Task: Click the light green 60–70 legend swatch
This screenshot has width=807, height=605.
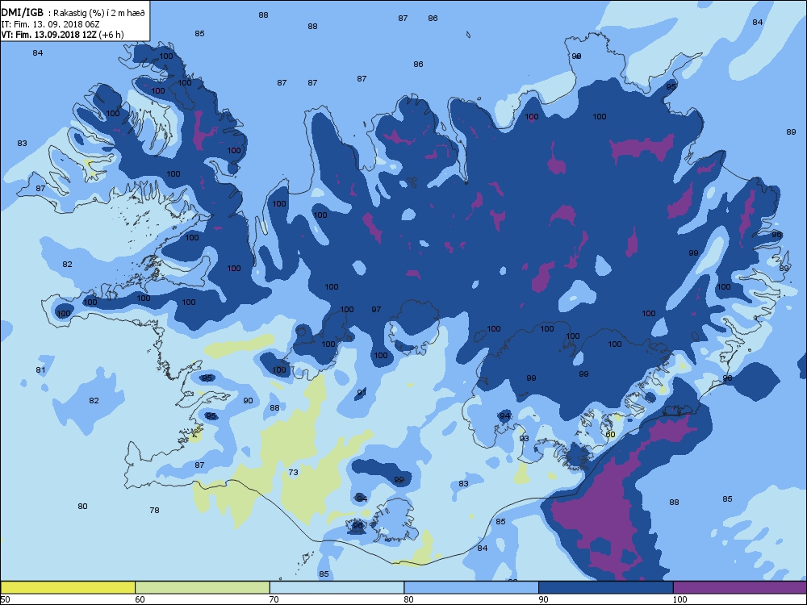Action: (x=203, y=587)
